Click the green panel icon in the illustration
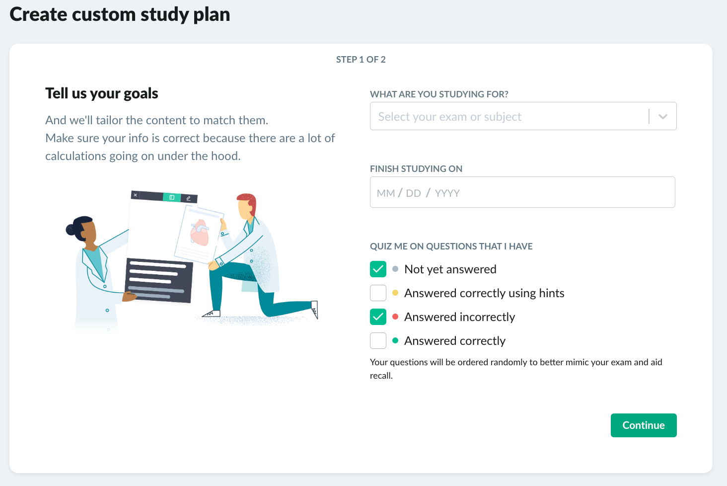 point(172,197)
